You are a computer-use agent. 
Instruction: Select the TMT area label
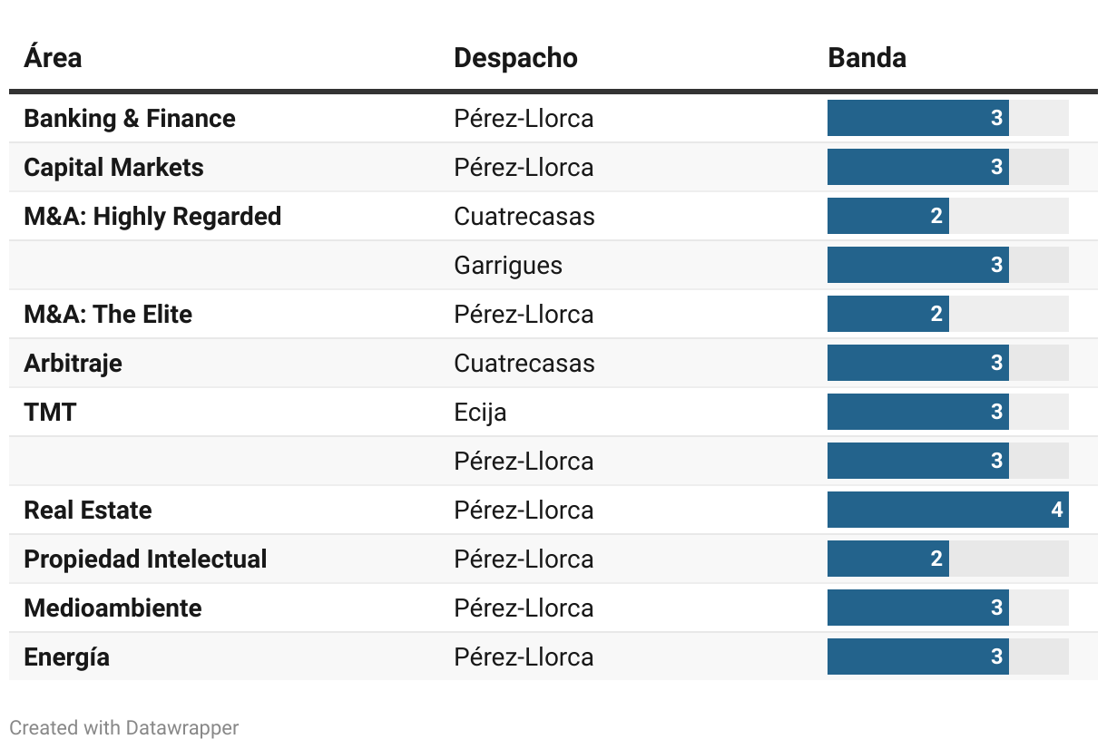[50, 413]
